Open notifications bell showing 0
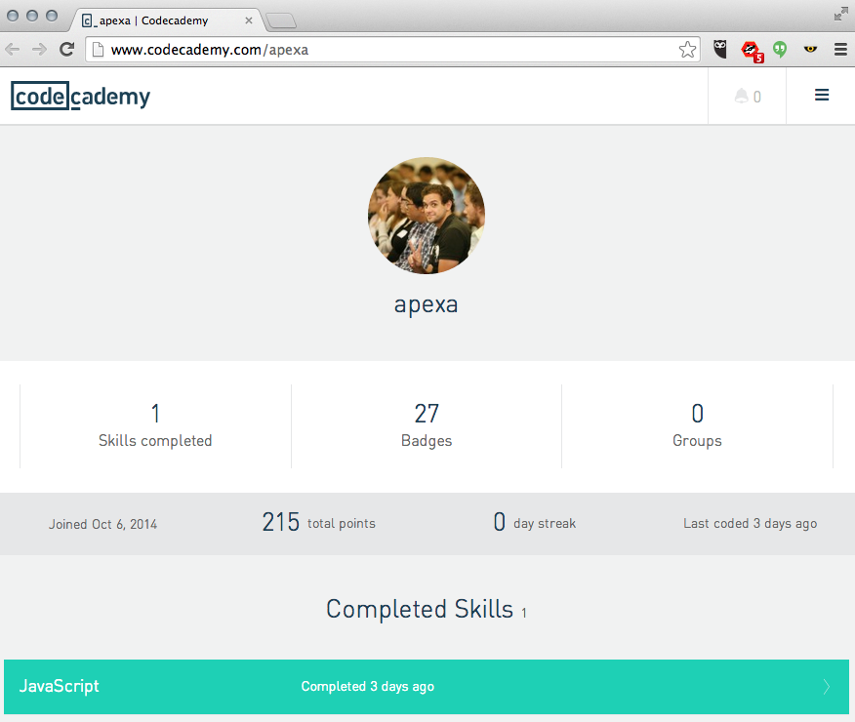The width and height of the screenshot is (855, 722). [x=748, y=97]
